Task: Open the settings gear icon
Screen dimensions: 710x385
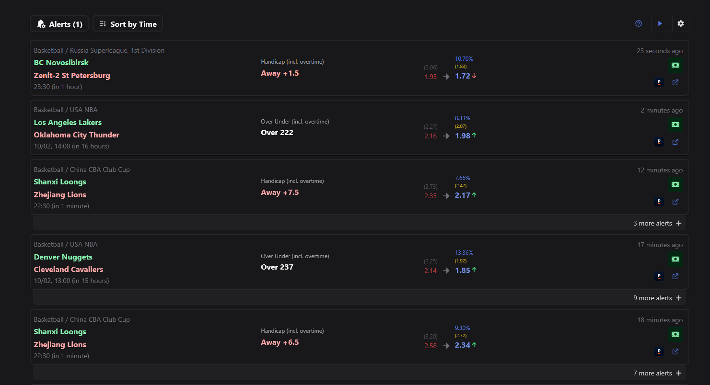Action: 680,23
